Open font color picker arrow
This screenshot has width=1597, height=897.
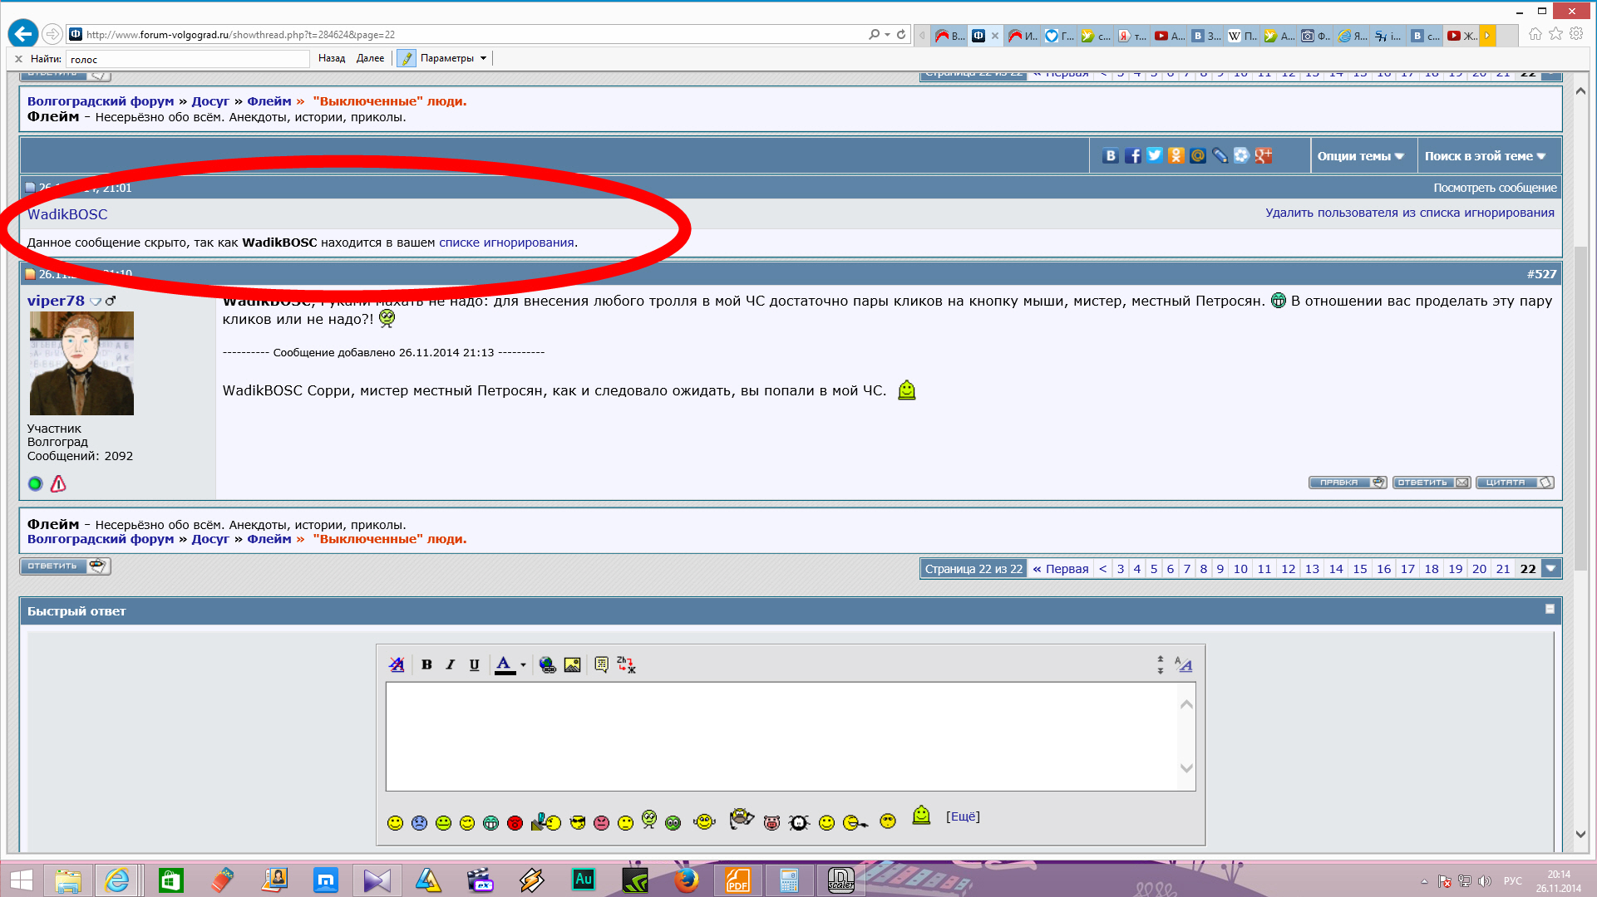click(523, 664)
